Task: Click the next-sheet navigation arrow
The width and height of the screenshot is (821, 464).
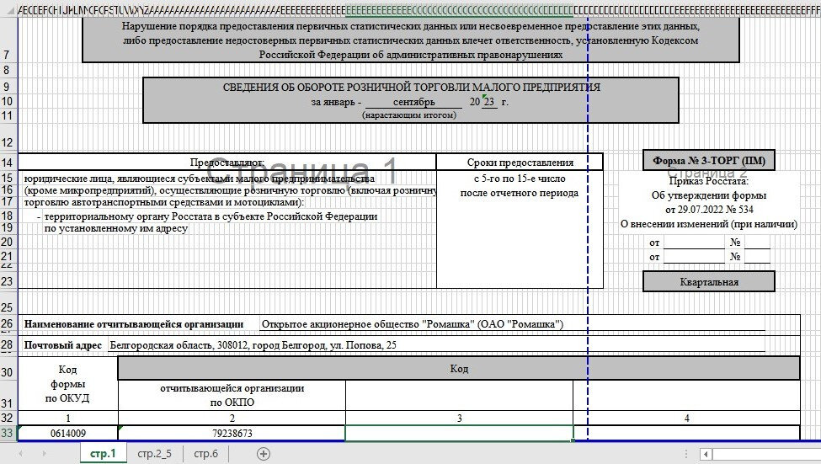Action: 44,454
